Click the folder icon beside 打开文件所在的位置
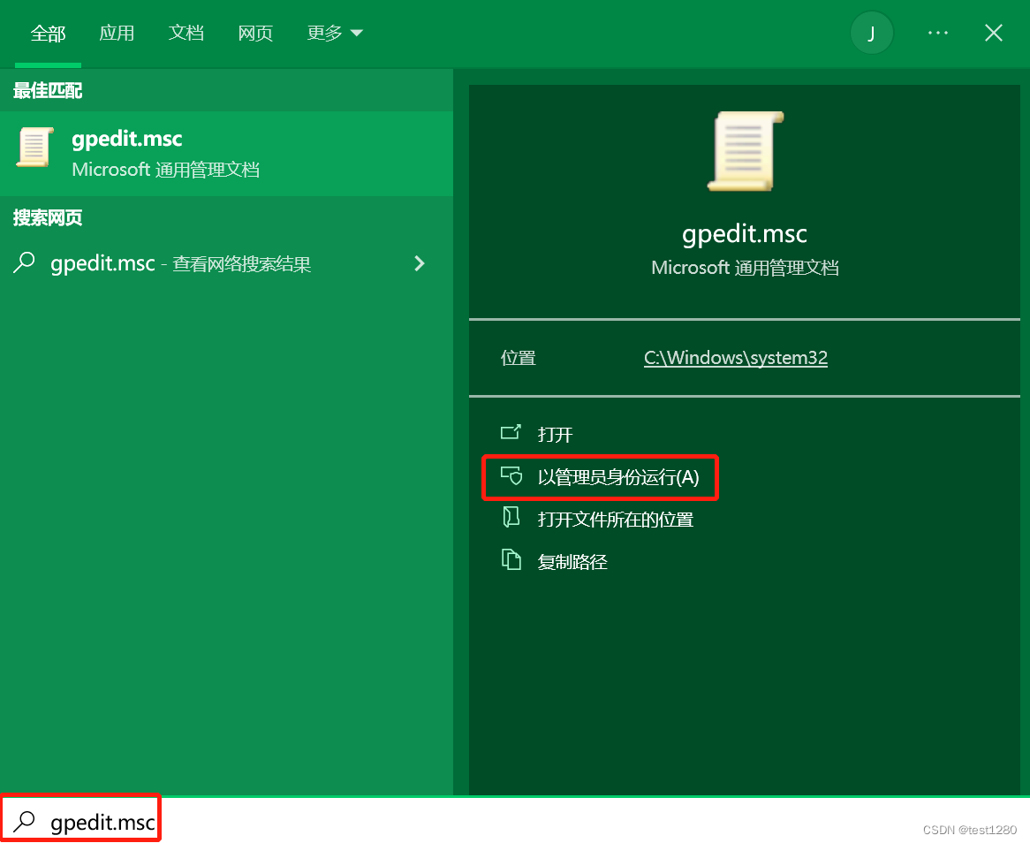Screen dimensions: 1030x843 point(511,518)
